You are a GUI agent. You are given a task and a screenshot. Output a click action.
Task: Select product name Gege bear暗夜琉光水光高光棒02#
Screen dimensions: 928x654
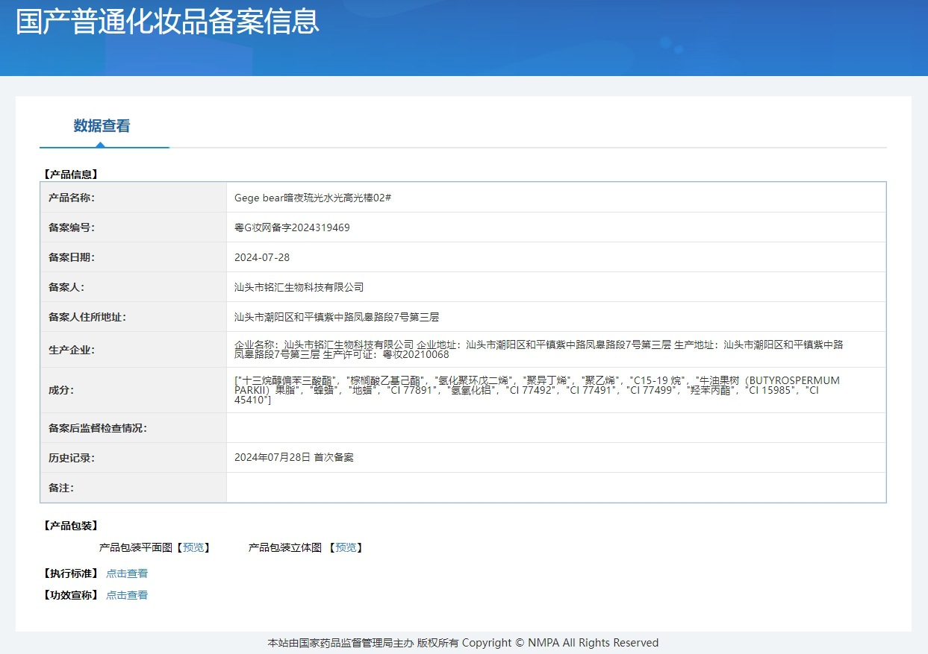313,198
